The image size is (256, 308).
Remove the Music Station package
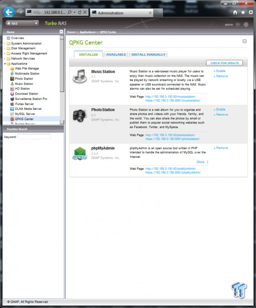[x=222, y=76]
